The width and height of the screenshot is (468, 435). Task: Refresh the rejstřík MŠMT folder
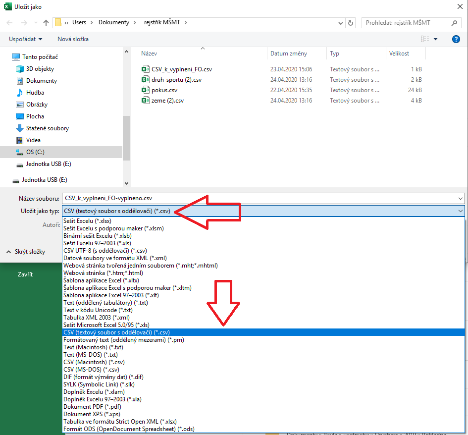351,23
